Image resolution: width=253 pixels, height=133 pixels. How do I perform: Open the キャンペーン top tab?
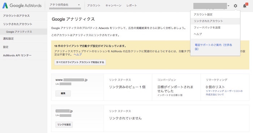click(113, 5)
